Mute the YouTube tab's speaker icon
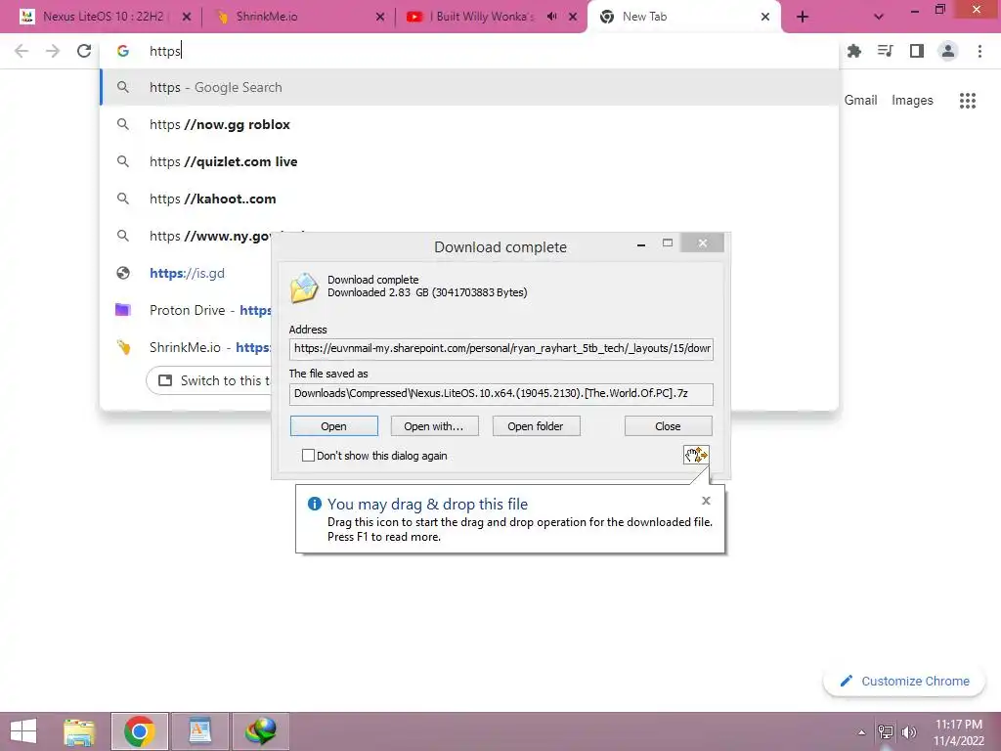1001x751 pixels. [551, 17]
